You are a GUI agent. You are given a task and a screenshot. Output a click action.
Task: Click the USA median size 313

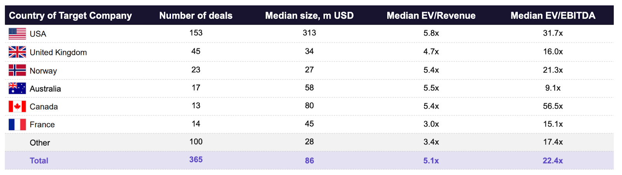coord(309,33)
